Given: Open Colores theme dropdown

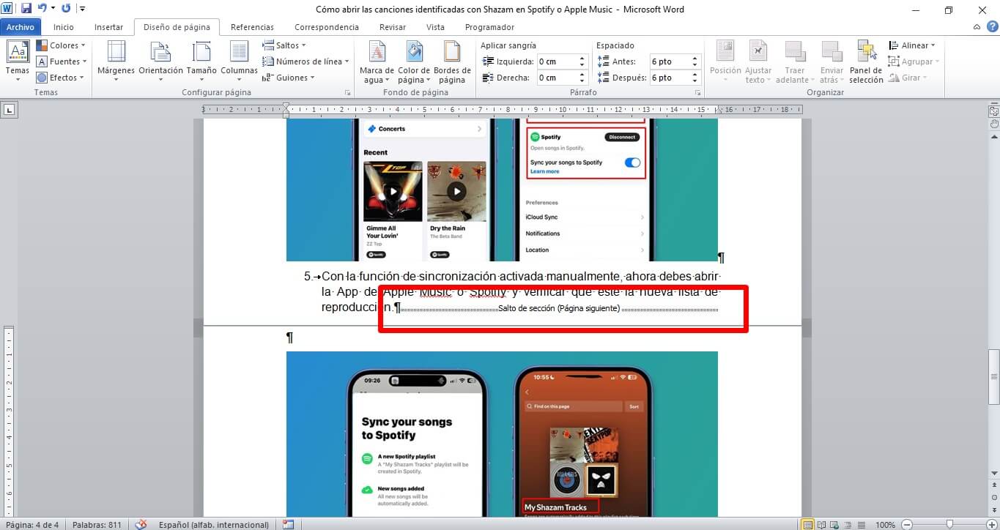Looking at the screenshot, I should tap(62, 45).
